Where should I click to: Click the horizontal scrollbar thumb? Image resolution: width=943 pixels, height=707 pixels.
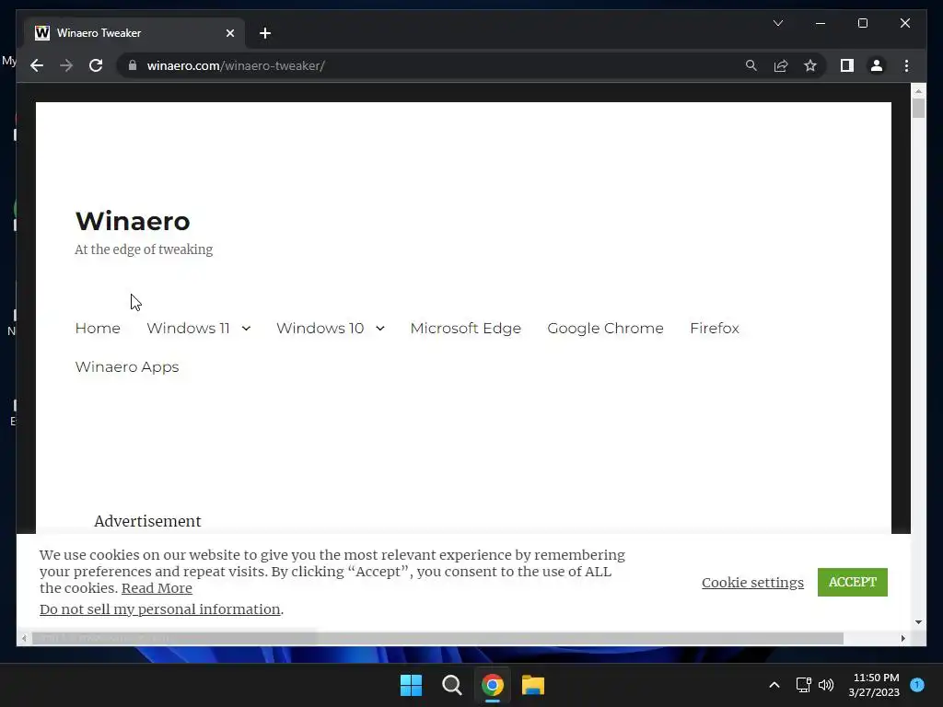tap(437, 639)
